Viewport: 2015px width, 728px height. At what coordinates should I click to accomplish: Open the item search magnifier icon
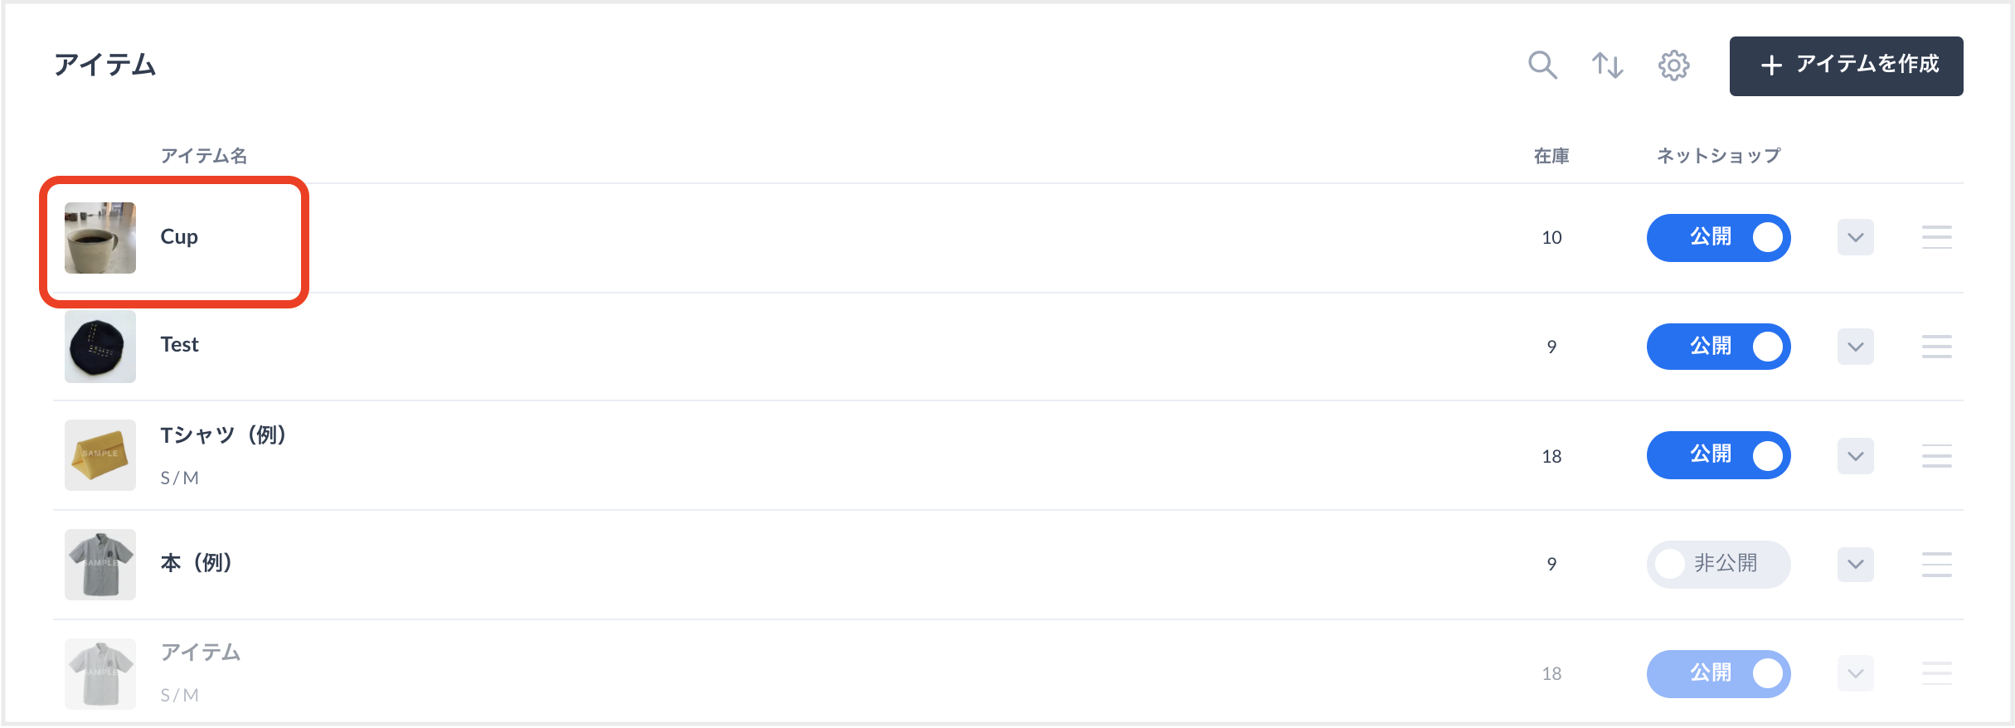point(1542,65)
